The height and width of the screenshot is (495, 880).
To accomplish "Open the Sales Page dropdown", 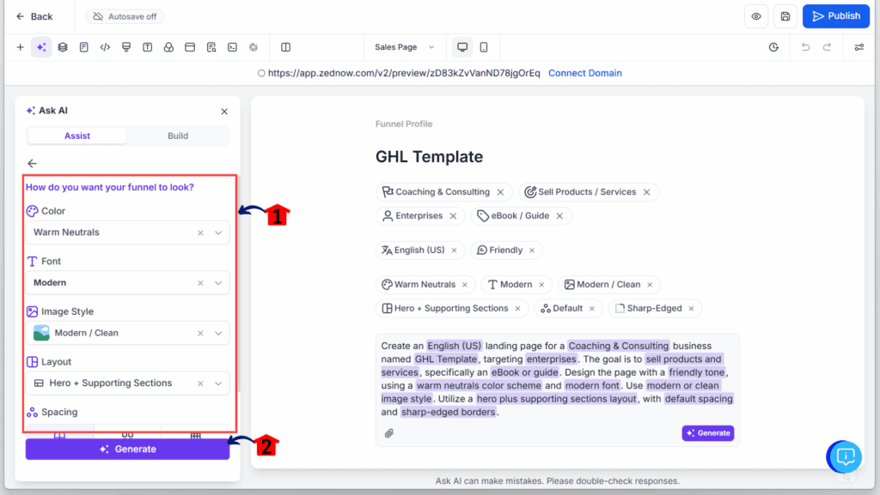I will [406, 47].
